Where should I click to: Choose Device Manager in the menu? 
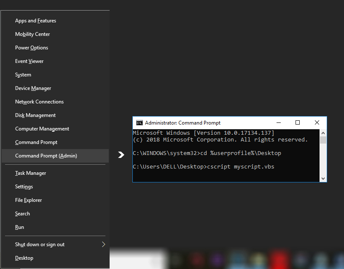point(33,88)
